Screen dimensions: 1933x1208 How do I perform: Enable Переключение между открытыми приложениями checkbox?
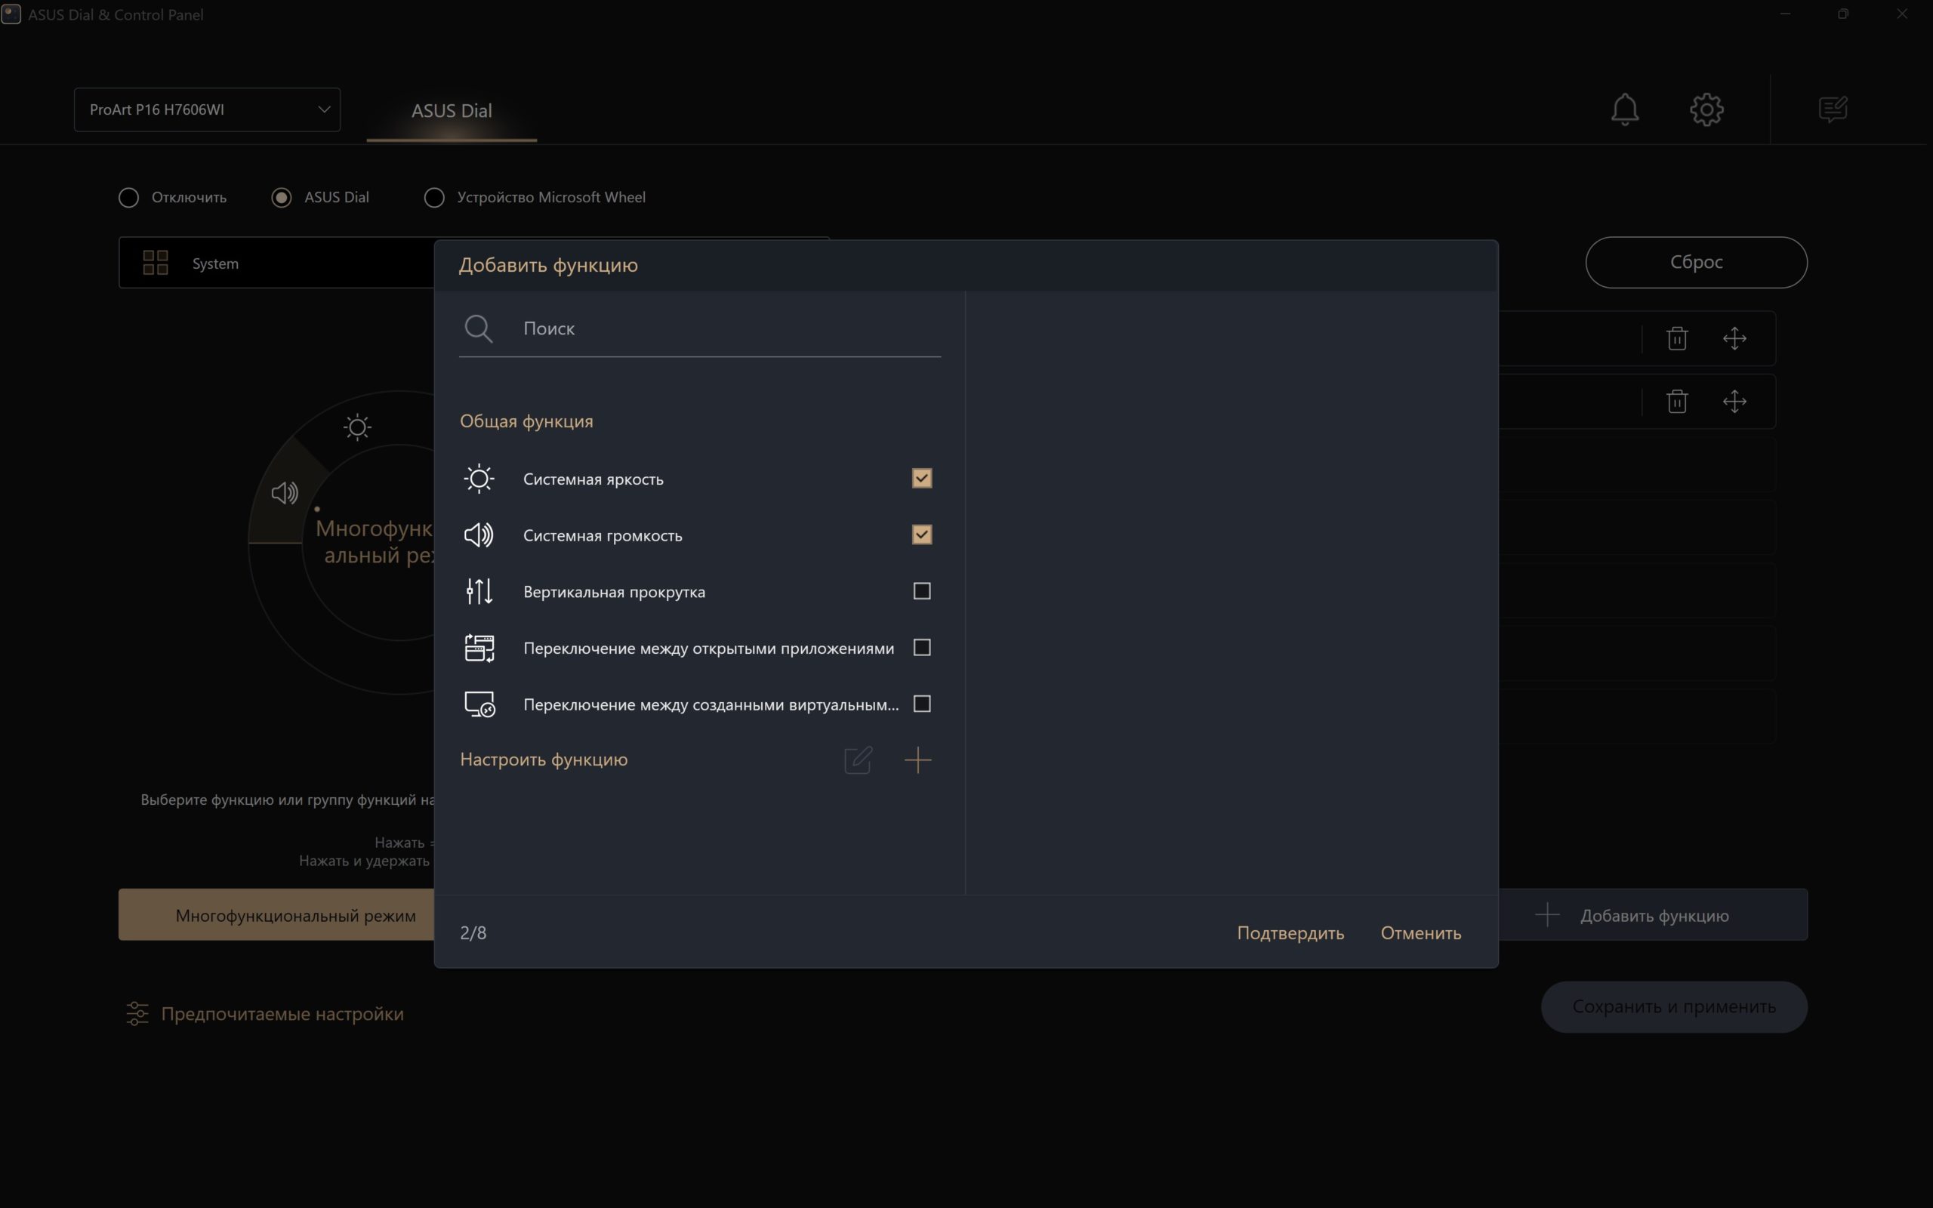(x=922, y=647)
